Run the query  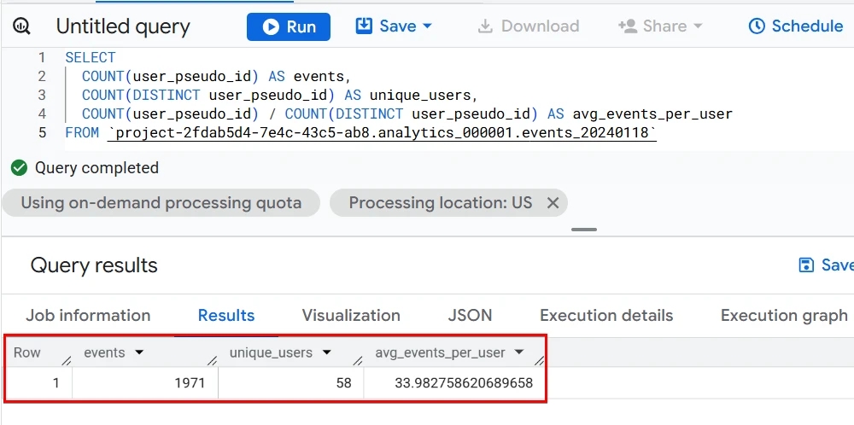[288, 26]
